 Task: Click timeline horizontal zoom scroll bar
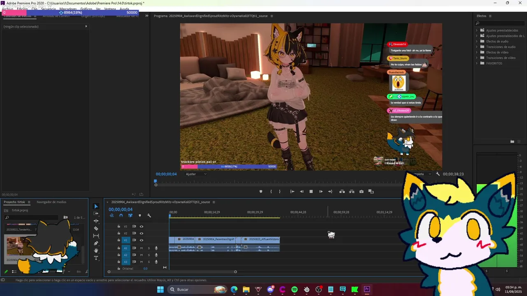coord(172,272)
